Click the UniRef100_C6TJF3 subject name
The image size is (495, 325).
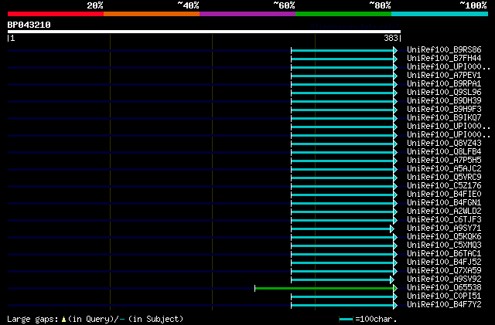point(444,220)
